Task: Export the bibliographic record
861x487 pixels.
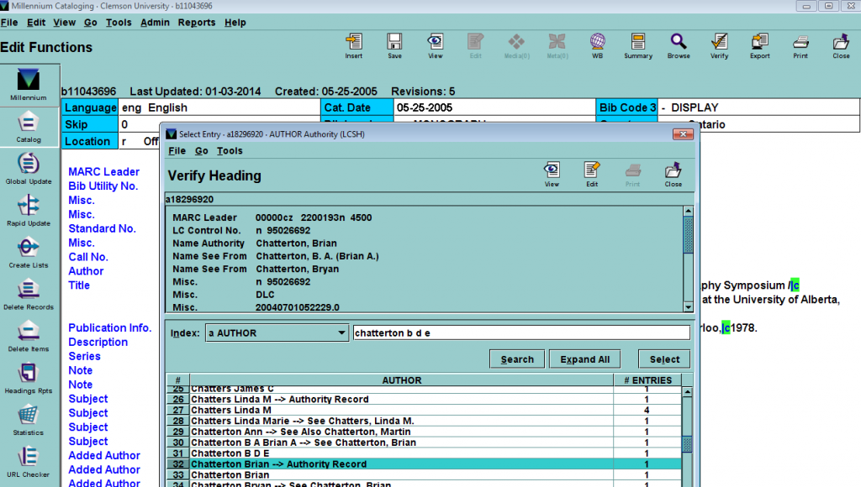Action: pyautogui.click(x=760, y=46)
